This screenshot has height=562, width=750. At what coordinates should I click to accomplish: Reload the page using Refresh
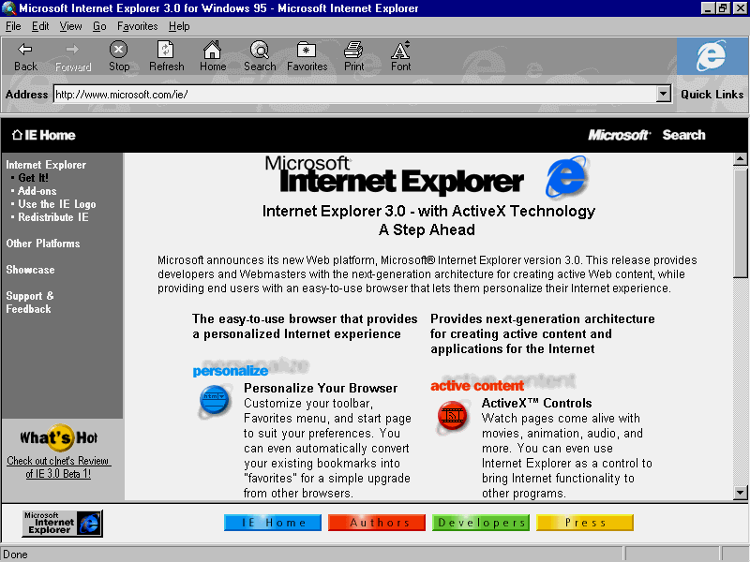click(166, 57)
